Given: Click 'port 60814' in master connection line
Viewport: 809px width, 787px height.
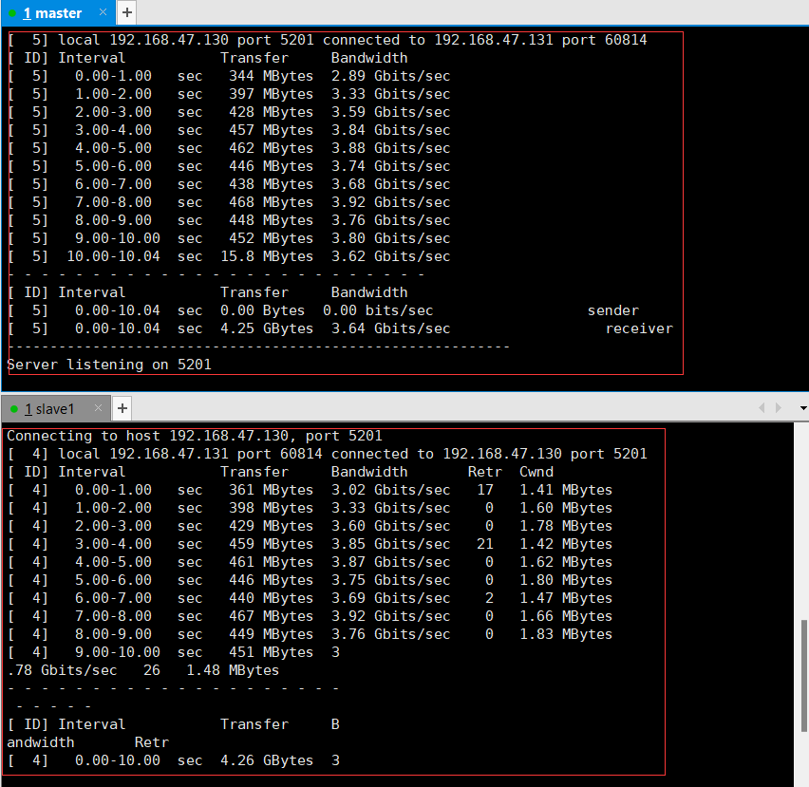Looking at the screenshot, I should tap(604, 40).
